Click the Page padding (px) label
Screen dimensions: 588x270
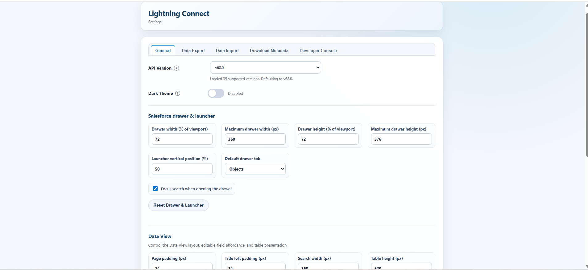click(x=169, y=258)
